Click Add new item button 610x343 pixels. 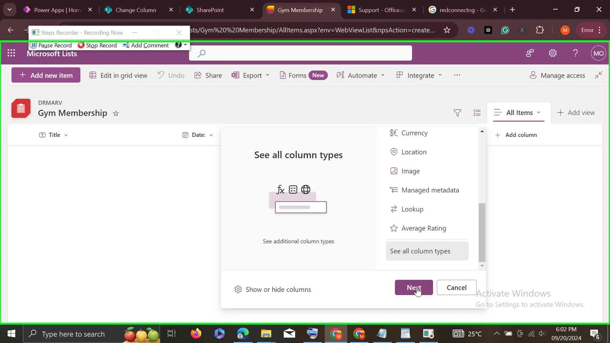click(46, 75)
